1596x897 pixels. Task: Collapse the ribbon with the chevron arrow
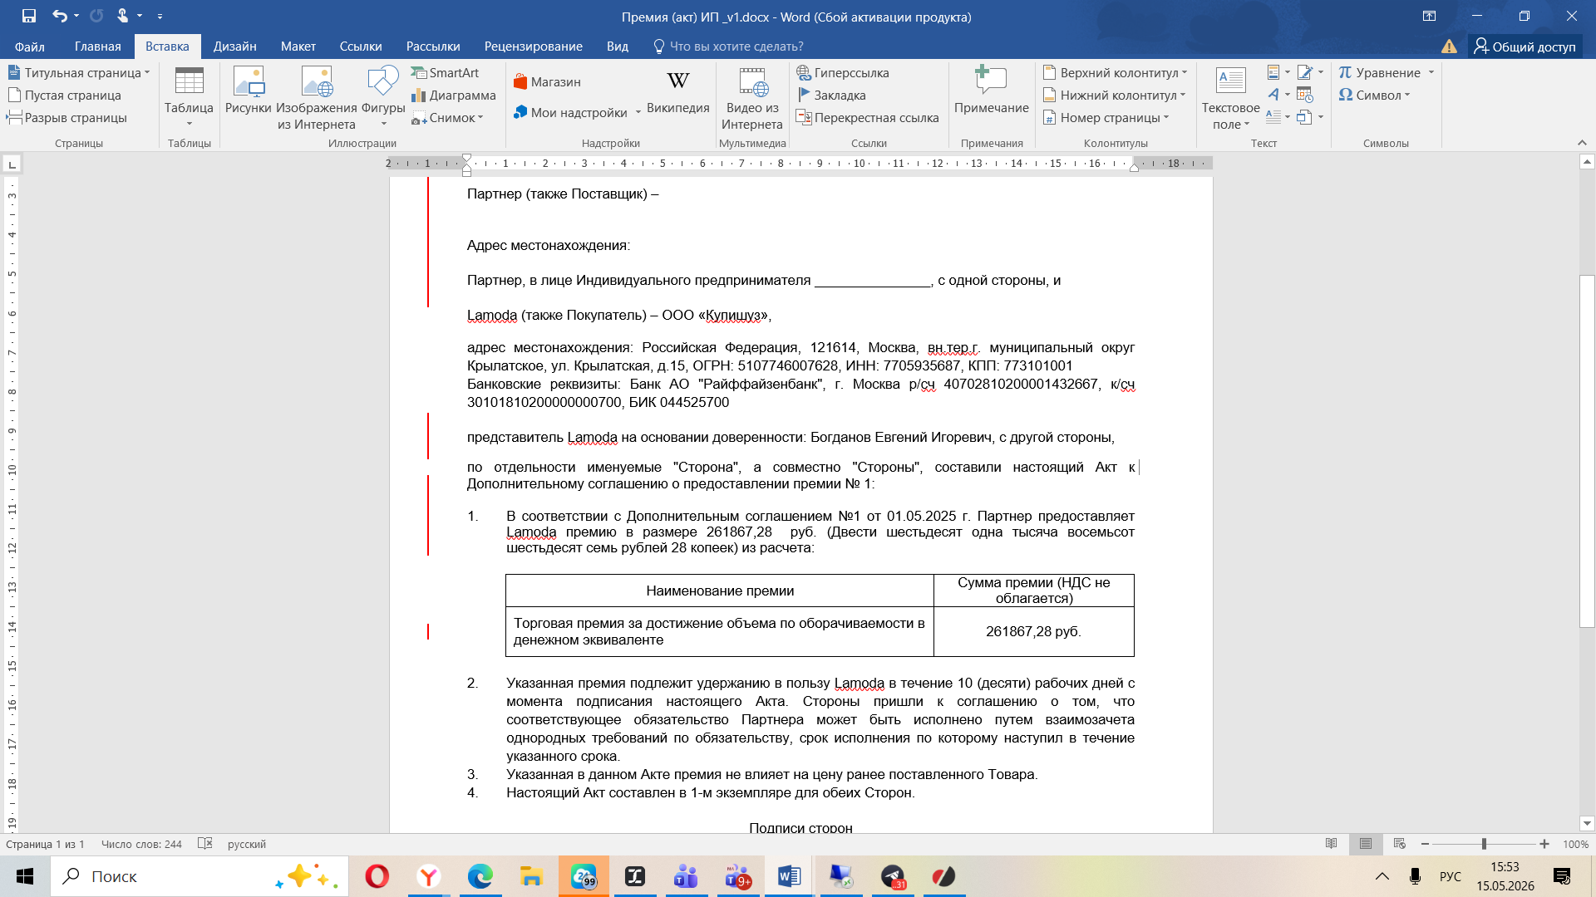[x=1582, y=143]
